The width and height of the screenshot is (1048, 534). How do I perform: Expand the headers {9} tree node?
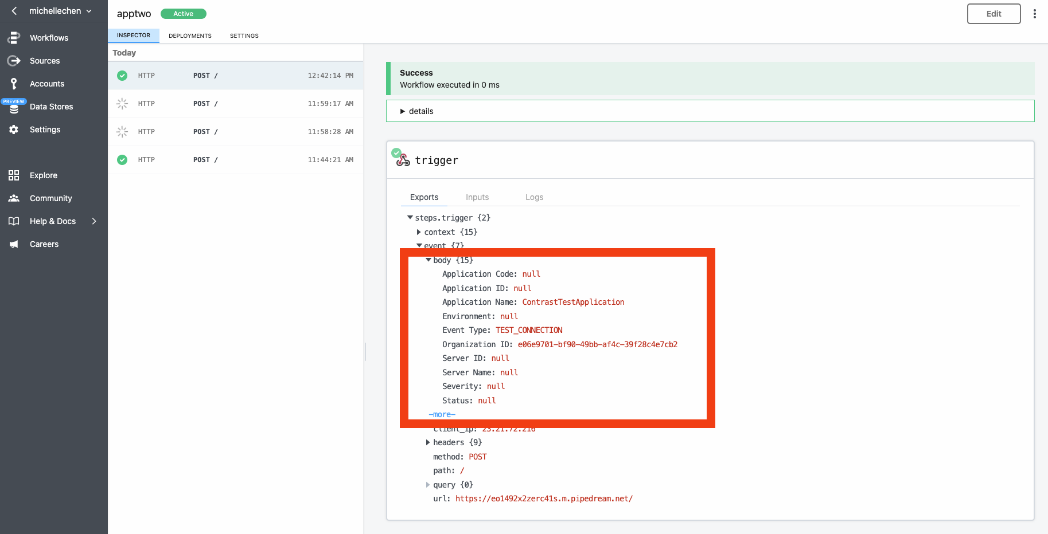point(428,442)
